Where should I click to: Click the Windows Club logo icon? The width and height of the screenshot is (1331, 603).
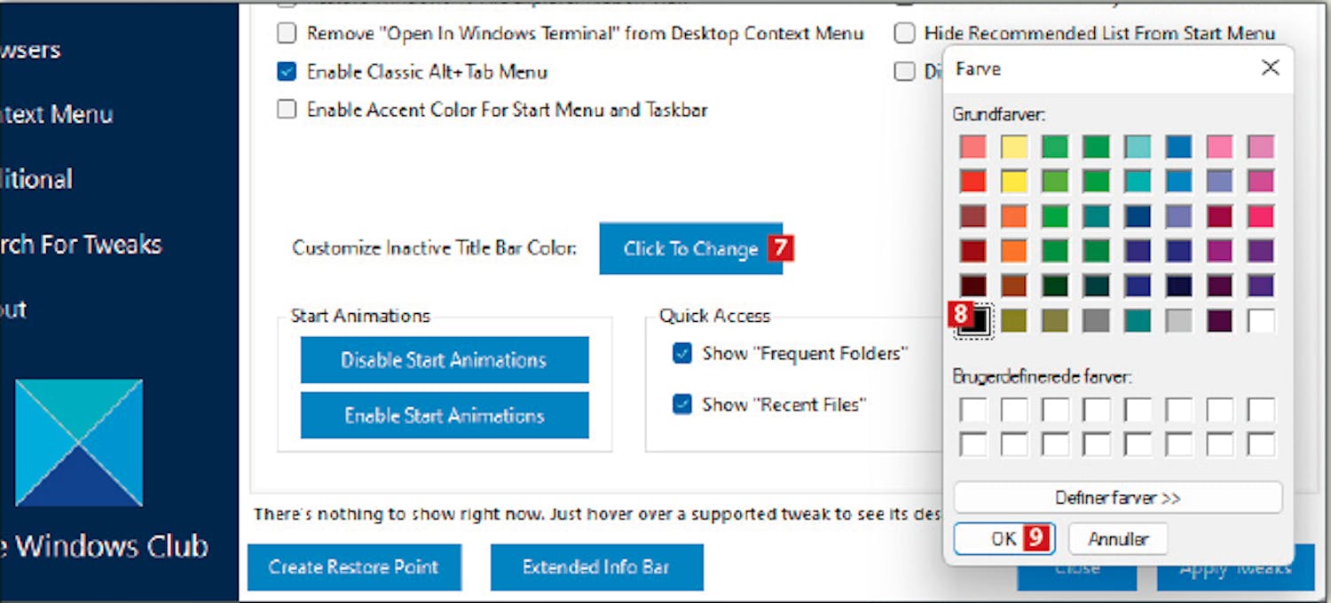(x=79, y=442)
